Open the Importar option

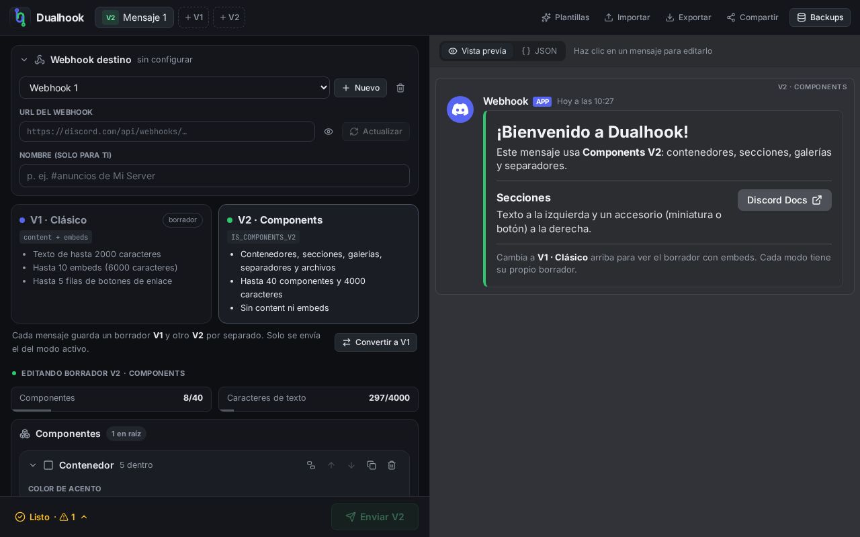click(x=627, y=17)
